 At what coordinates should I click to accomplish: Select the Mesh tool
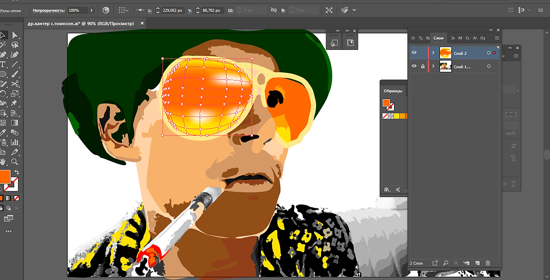tap(2, 123)
